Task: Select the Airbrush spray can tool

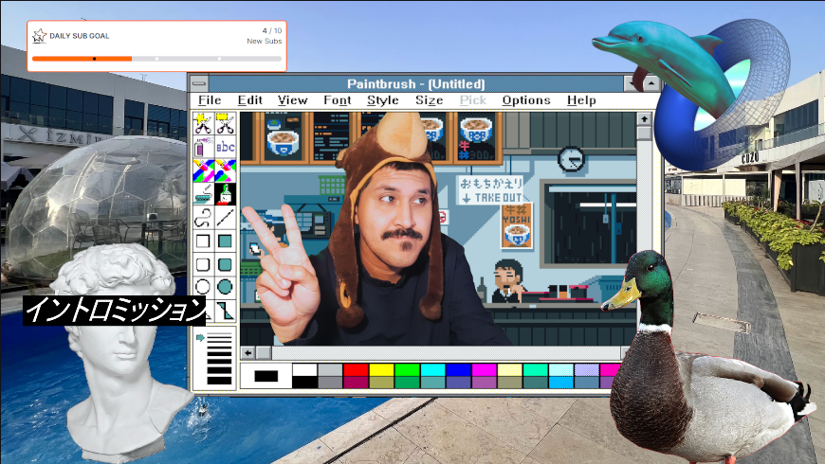Action: coord(203,147)
